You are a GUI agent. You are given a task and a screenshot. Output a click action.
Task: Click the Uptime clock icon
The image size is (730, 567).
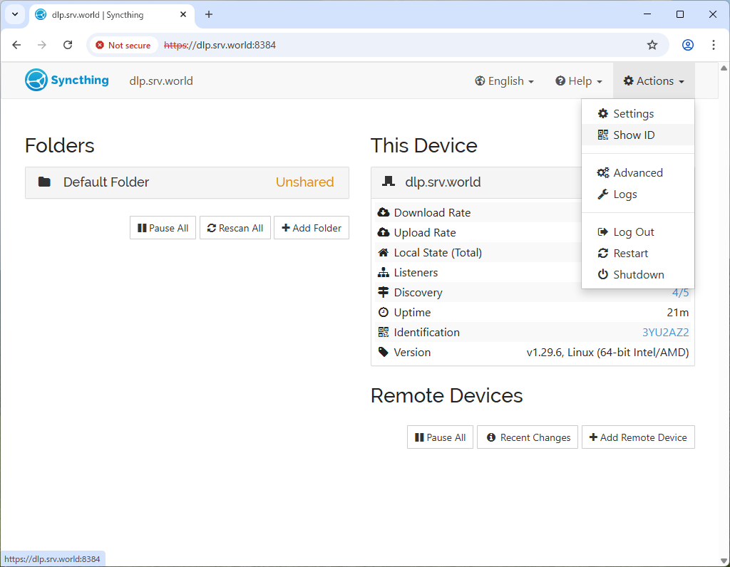(383, 312)
